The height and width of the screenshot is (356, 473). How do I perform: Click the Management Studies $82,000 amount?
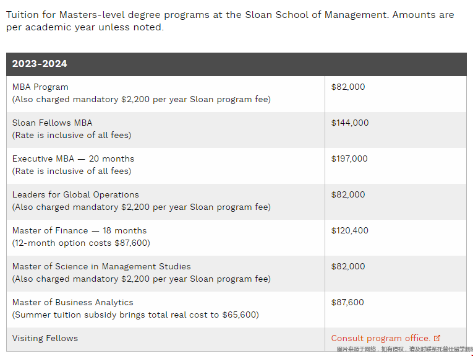348,267
